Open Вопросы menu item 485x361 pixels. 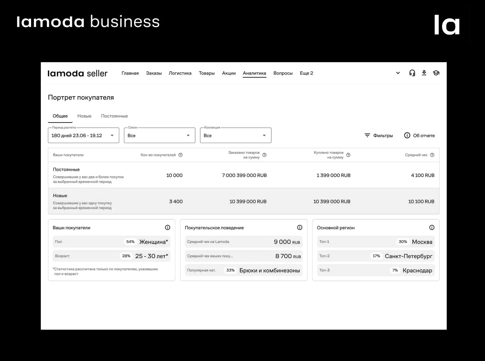283,73
